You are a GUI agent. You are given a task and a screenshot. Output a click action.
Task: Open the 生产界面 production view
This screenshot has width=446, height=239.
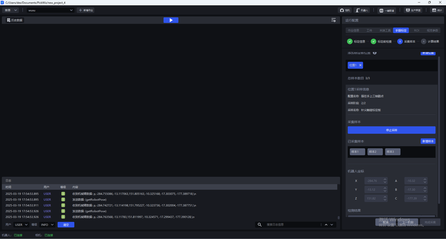[x=413, y=10]
